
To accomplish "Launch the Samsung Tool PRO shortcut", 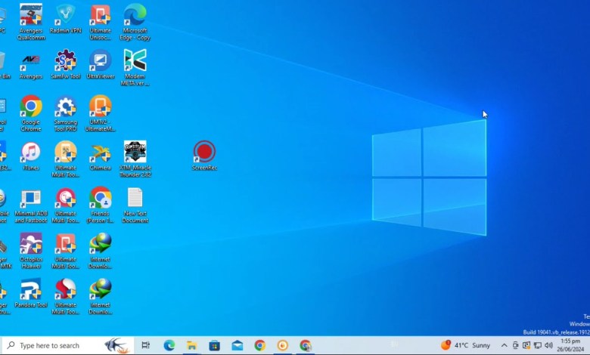I will click(x=66, y=106).
